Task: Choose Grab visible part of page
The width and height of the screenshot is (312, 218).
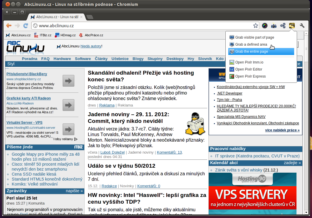Action: pyautogui.click(x=261, y=37)
